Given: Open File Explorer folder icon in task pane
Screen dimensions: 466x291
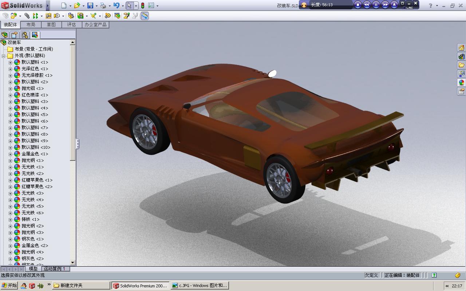Looking at the screenshot, I should [461, 65].
